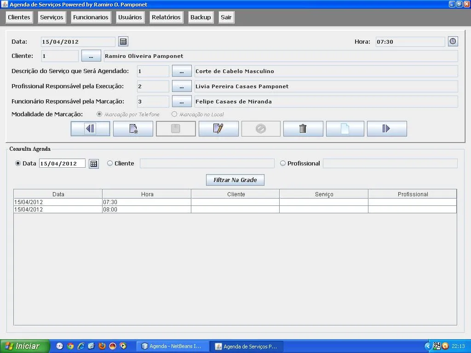The height and width of the screenshot is (353, 471).
Task: Open the Profissional Responsável lookup ellipsis button
Action: pos(182,86)
